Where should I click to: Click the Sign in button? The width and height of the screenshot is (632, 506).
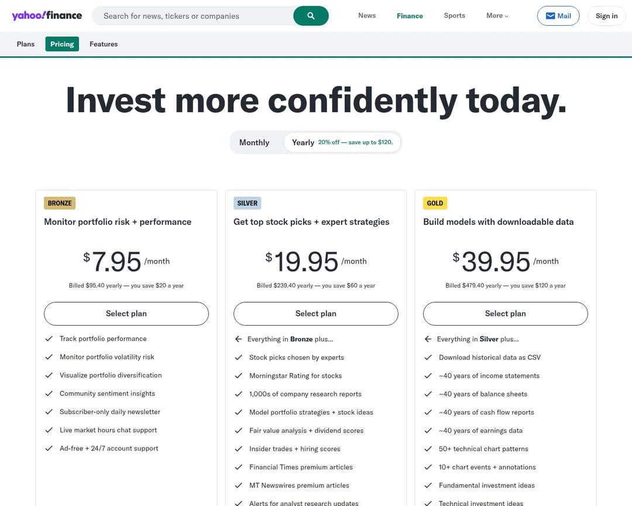606,16
